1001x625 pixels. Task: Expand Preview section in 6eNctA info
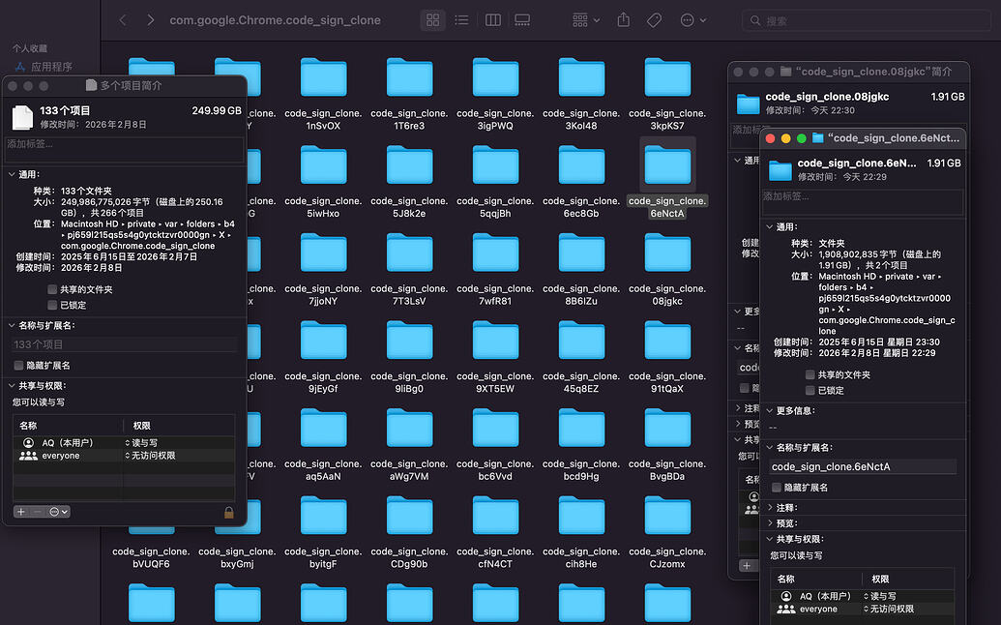click(x=770, y=522)
